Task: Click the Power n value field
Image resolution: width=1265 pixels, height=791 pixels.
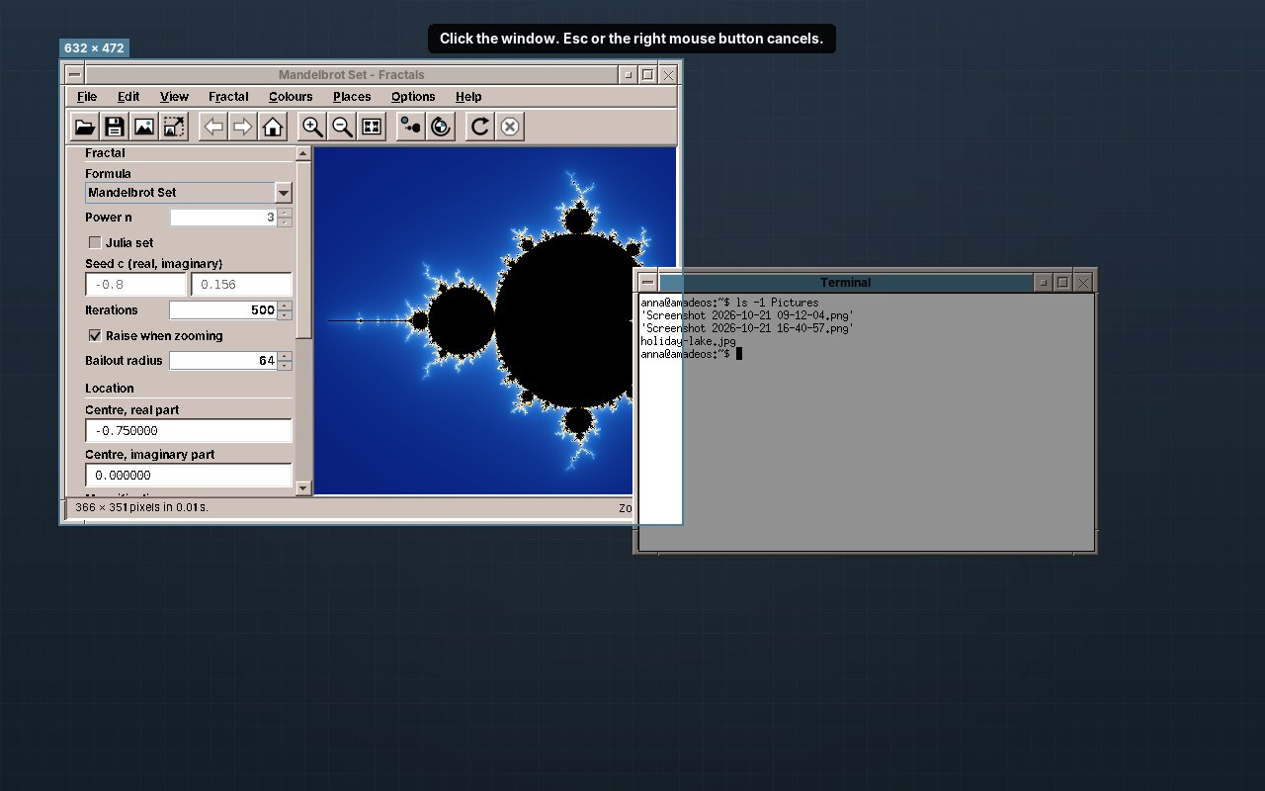Action: 223,217
